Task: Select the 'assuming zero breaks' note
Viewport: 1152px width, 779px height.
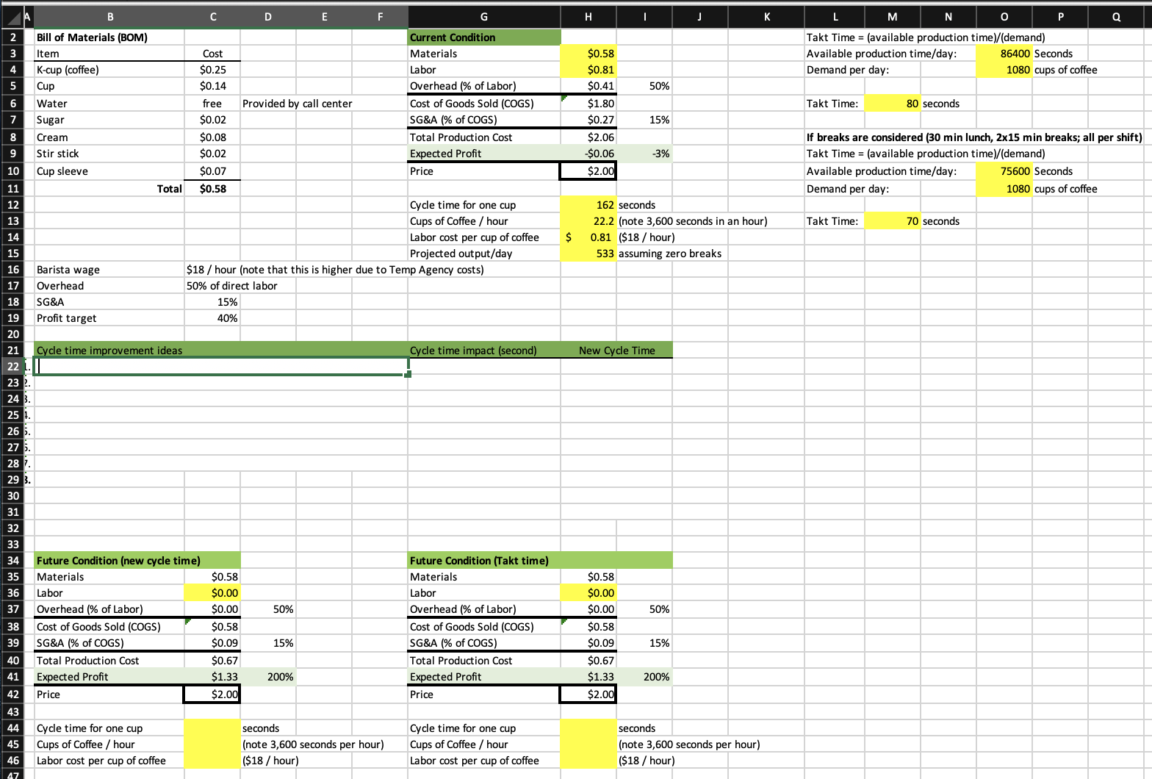Action: pos(670,254)
